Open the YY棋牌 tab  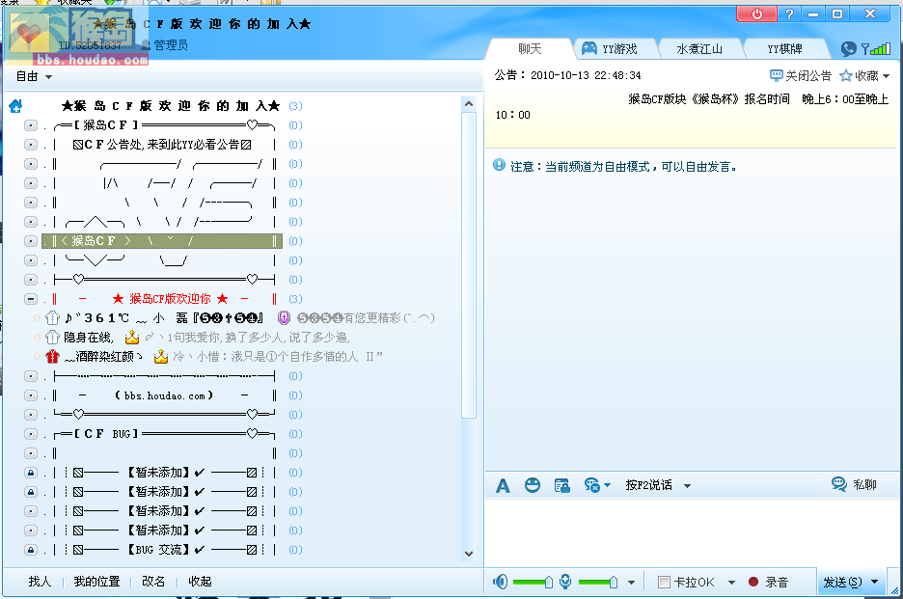(x=784, y=49)
